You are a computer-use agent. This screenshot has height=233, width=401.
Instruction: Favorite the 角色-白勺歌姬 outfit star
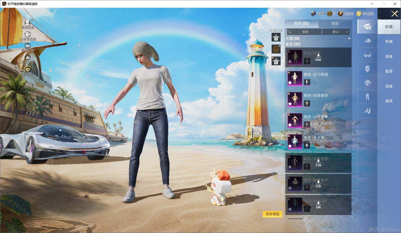[x=290, y=82]
